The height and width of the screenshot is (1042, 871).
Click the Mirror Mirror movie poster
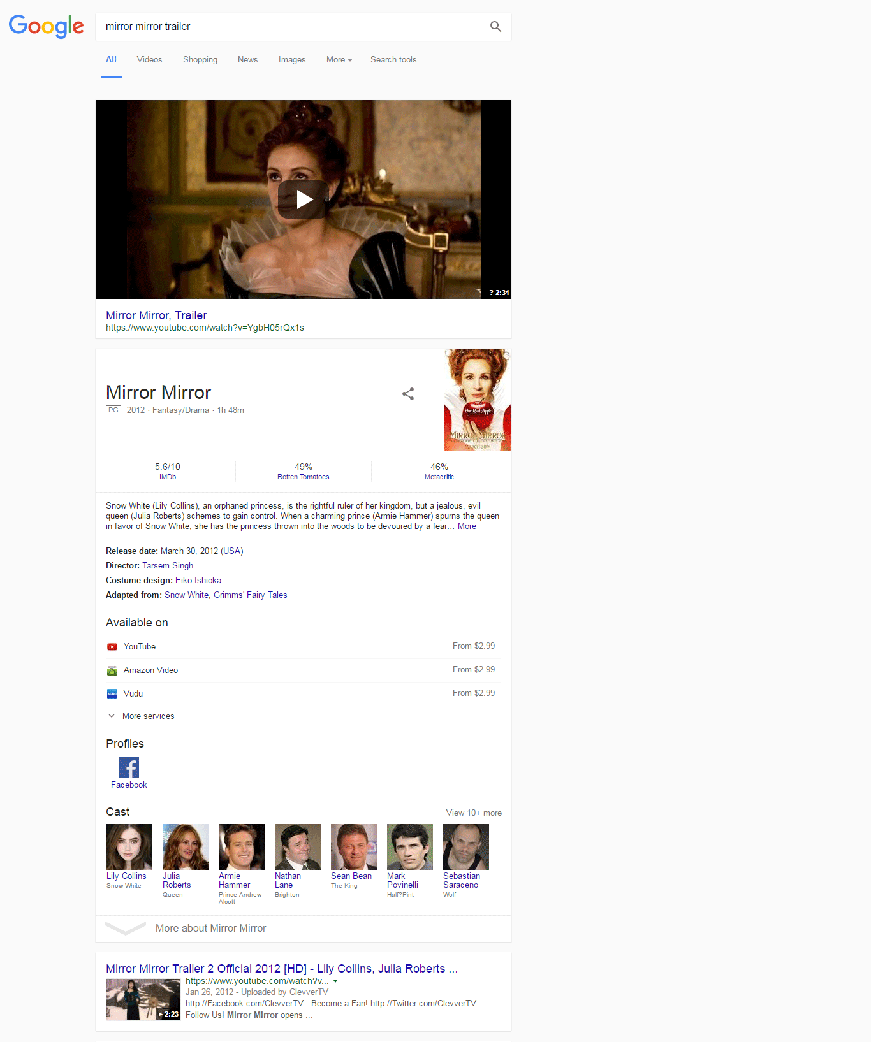(x=477, y=400)
